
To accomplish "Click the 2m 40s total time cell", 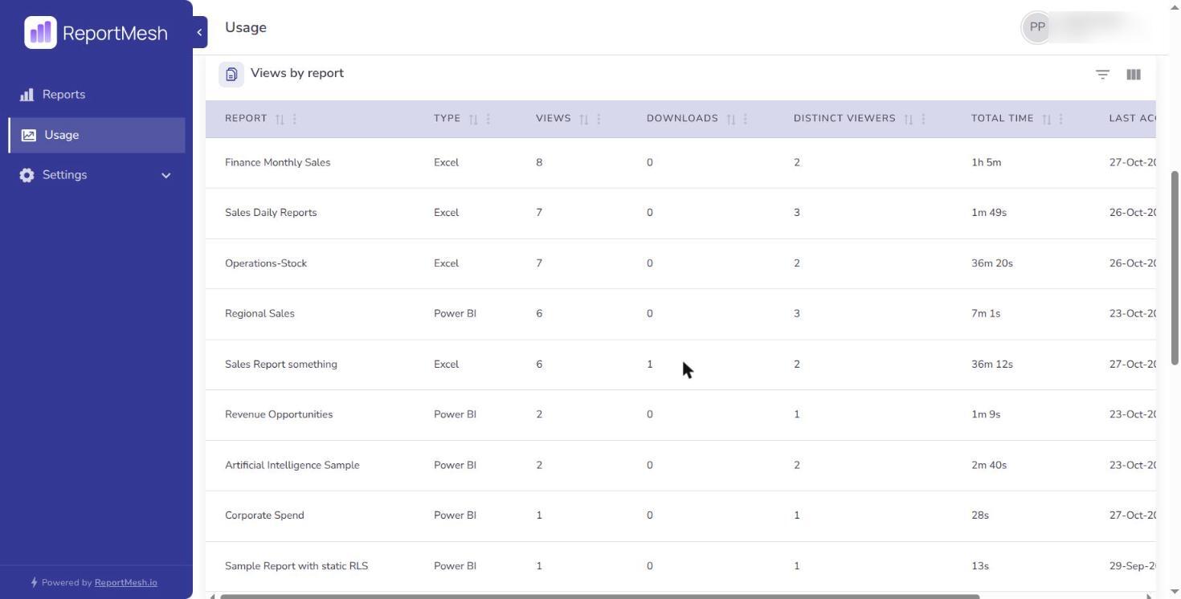I will pyautogui.click(x=989, y=465).
